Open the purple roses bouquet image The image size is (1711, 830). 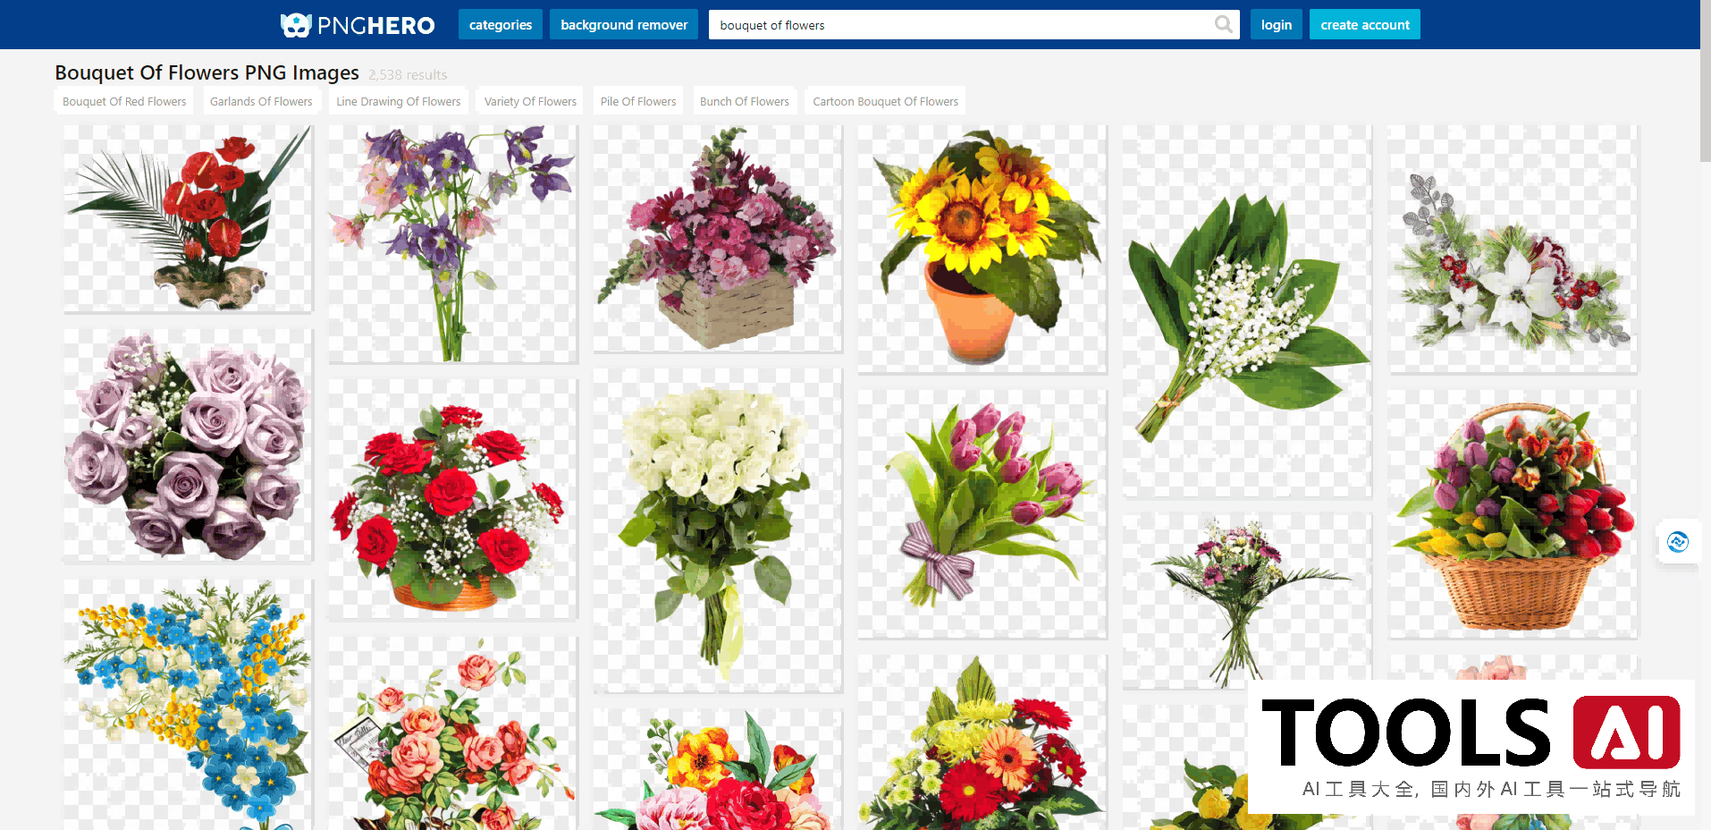[188, 445]
